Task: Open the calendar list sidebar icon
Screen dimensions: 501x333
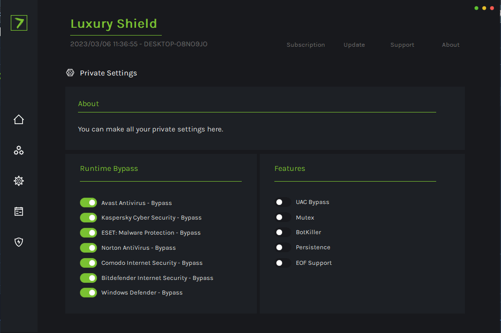Action: pos(19,211)
